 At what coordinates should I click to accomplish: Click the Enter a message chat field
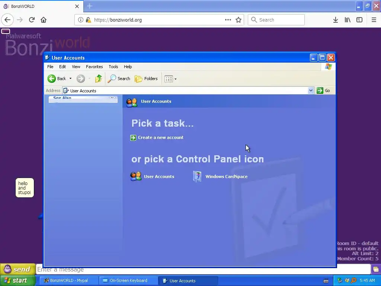[x=203, y=270]
